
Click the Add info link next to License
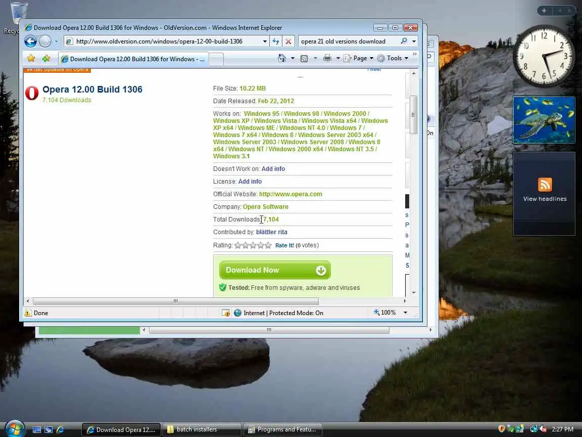(250, 182)
